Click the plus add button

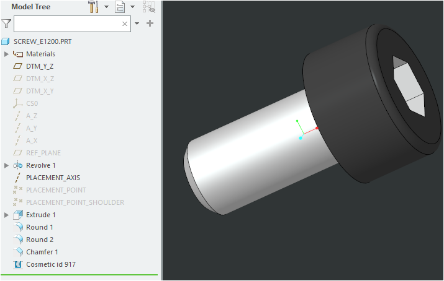[150, 24]
